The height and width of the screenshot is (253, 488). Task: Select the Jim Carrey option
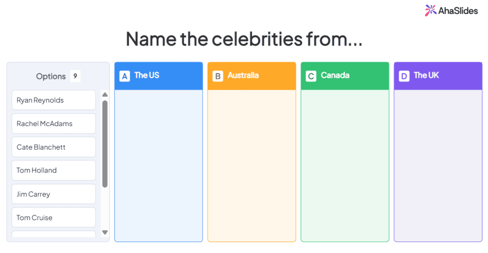53,194
